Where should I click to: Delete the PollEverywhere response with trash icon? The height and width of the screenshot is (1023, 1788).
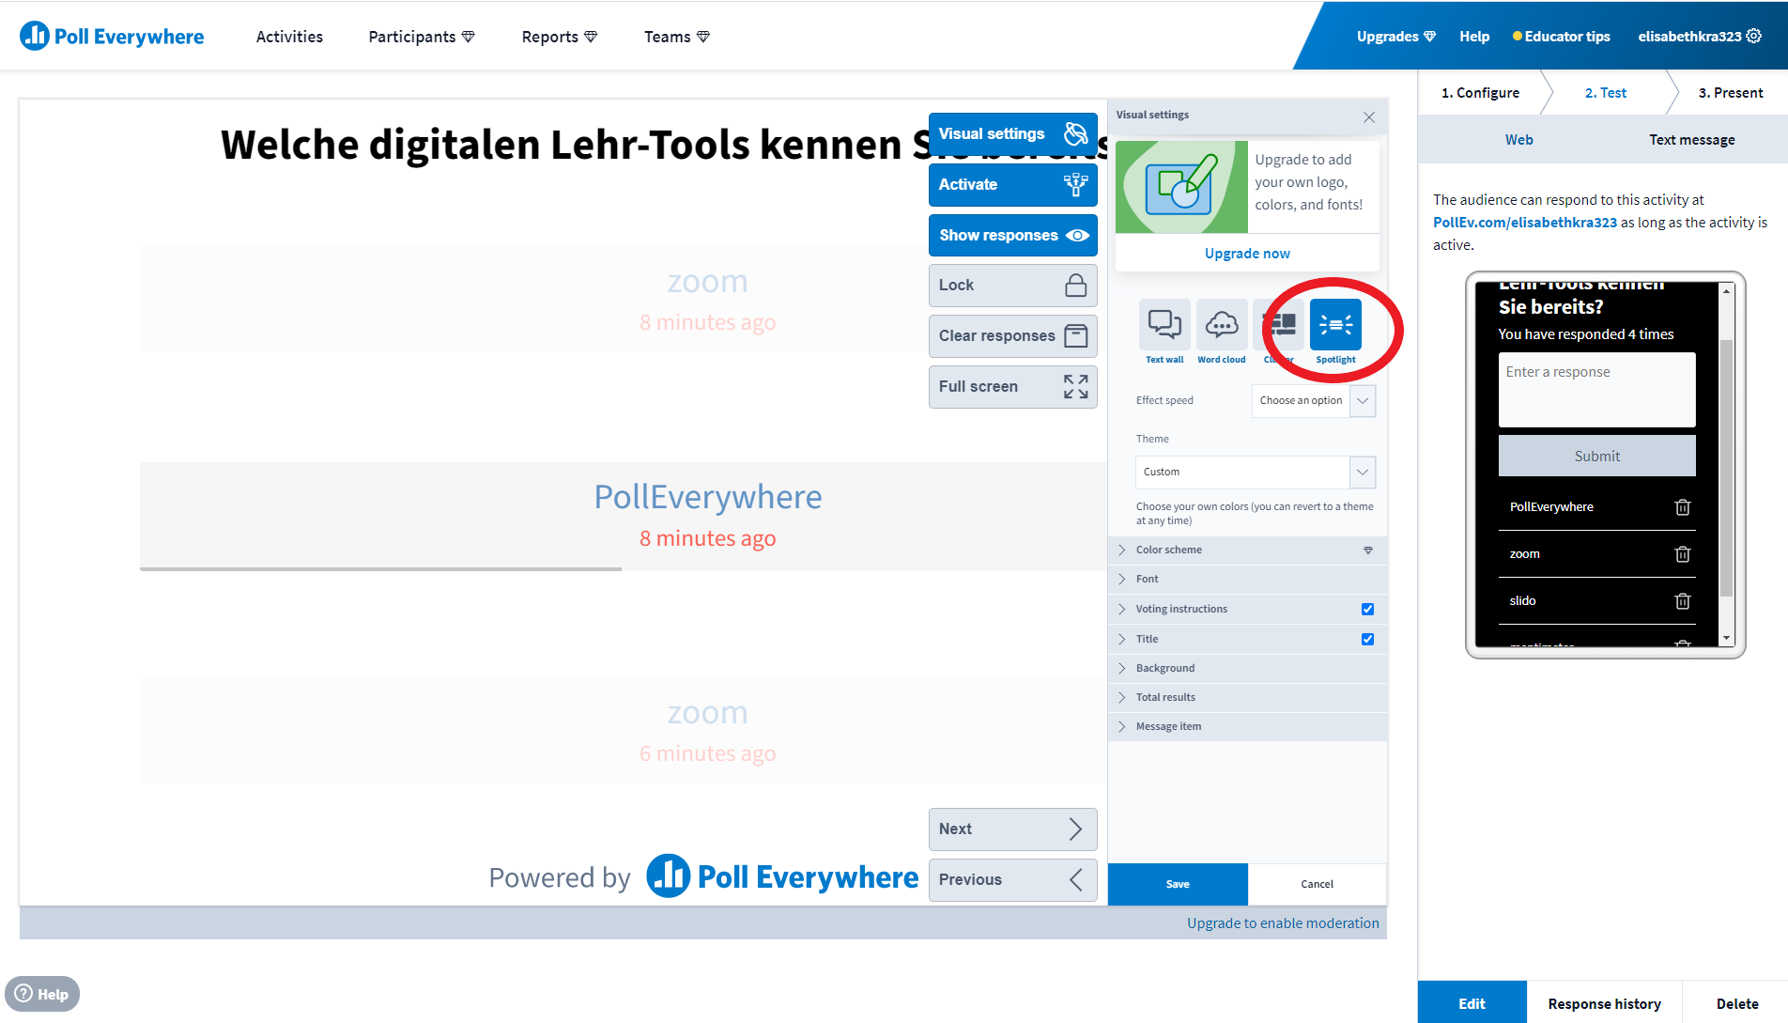(x=1683, y=507)
